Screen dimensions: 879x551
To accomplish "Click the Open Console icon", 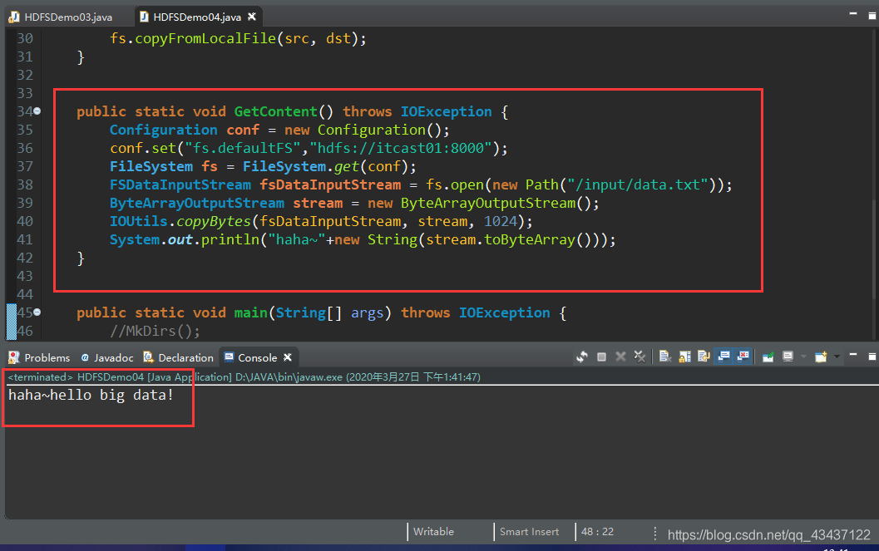I will point(822,357).
